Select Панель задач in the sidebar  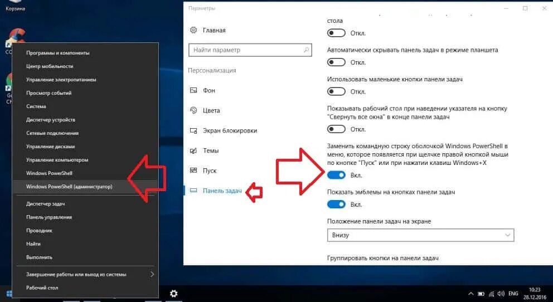coord(222,191)
